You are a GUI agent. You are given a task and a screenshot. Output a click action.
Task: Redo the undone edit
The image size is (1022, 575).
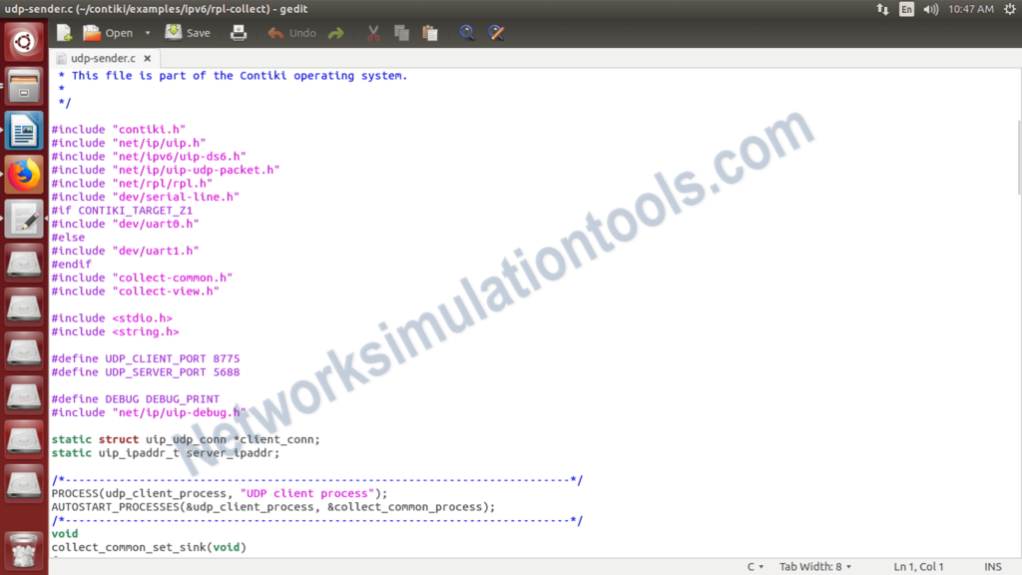336,32
